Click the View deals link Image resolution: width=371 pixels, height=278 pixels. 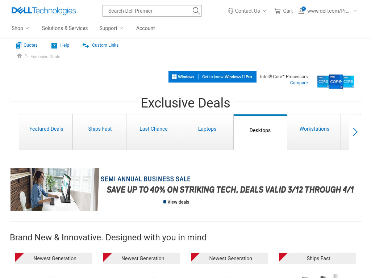click(x=176, y=202)
